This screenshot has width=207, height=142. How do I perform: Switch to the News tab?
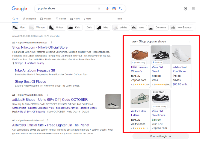(75, 19)
